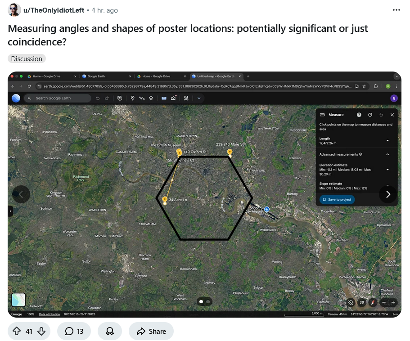Click the Discussion flair tag
Image resolution: width=410 pixels, height=341 pixels.
[27, 58]
